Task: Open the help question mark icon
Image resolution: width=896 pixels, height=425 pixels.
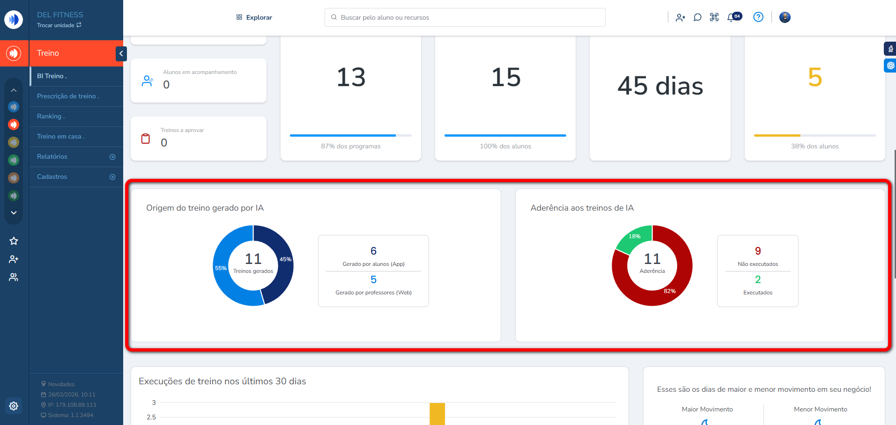Action: click(758, 17)
